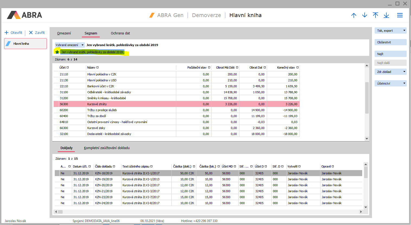Click the up arrow navigation icon
Screen dimensions: 411x225
(x=354, y=15)
